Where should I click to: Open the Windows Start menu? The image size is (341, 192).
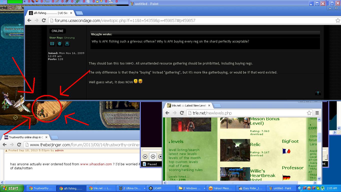click(12, 188)
